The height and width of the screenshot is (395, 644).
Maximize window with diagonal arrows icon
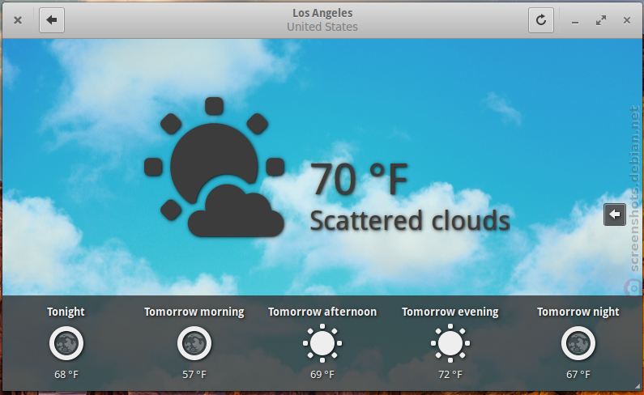601,20
